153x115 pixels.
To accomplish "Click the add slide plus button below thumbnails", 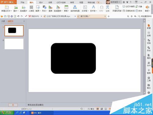I will [x=13, y=105].
